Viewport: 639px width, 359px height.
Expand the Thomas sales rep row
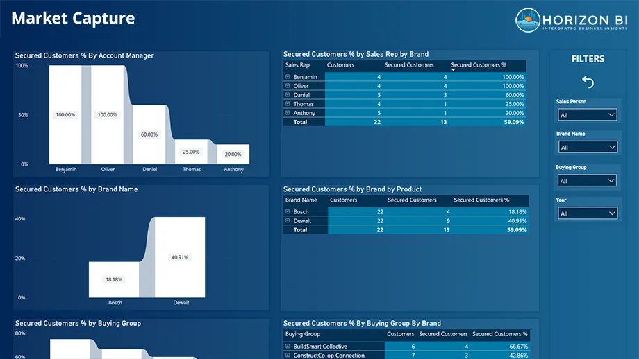[x=288, y=104]
